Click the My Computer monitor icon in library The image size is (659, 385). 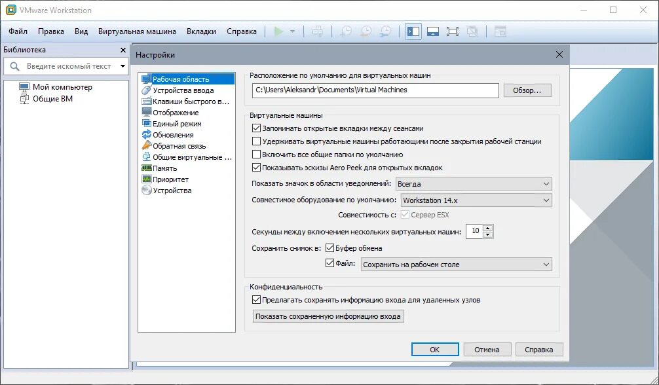24,87
